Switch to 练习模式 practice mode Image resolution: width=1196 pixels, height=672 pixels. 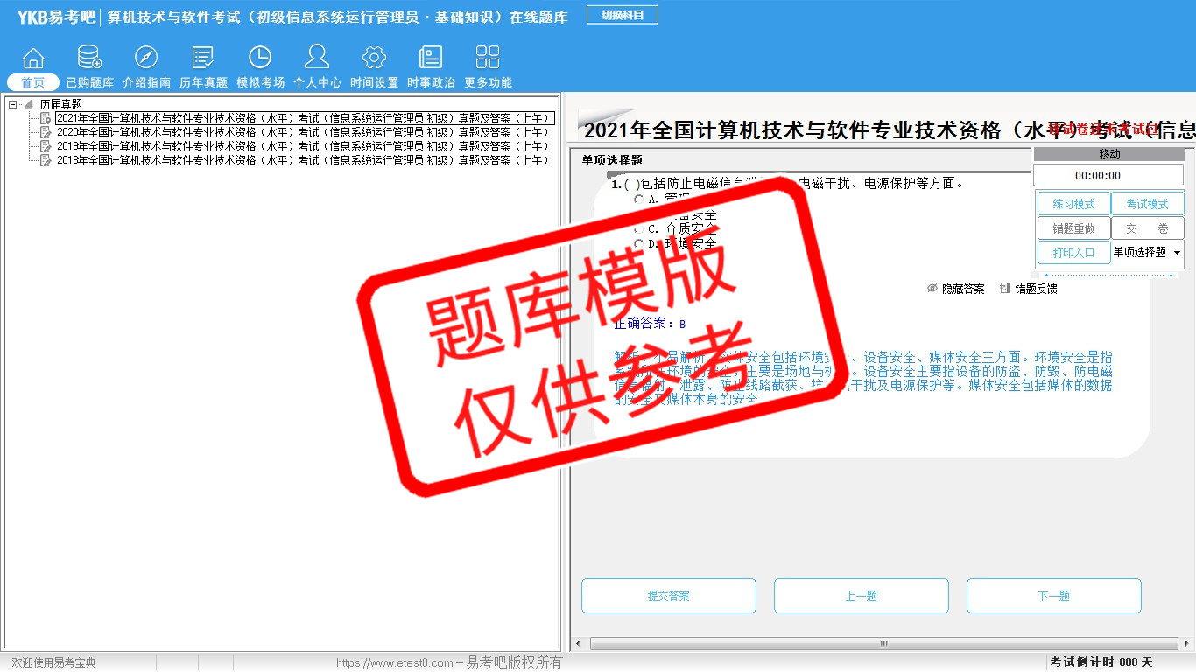(x=1073, y=204)
